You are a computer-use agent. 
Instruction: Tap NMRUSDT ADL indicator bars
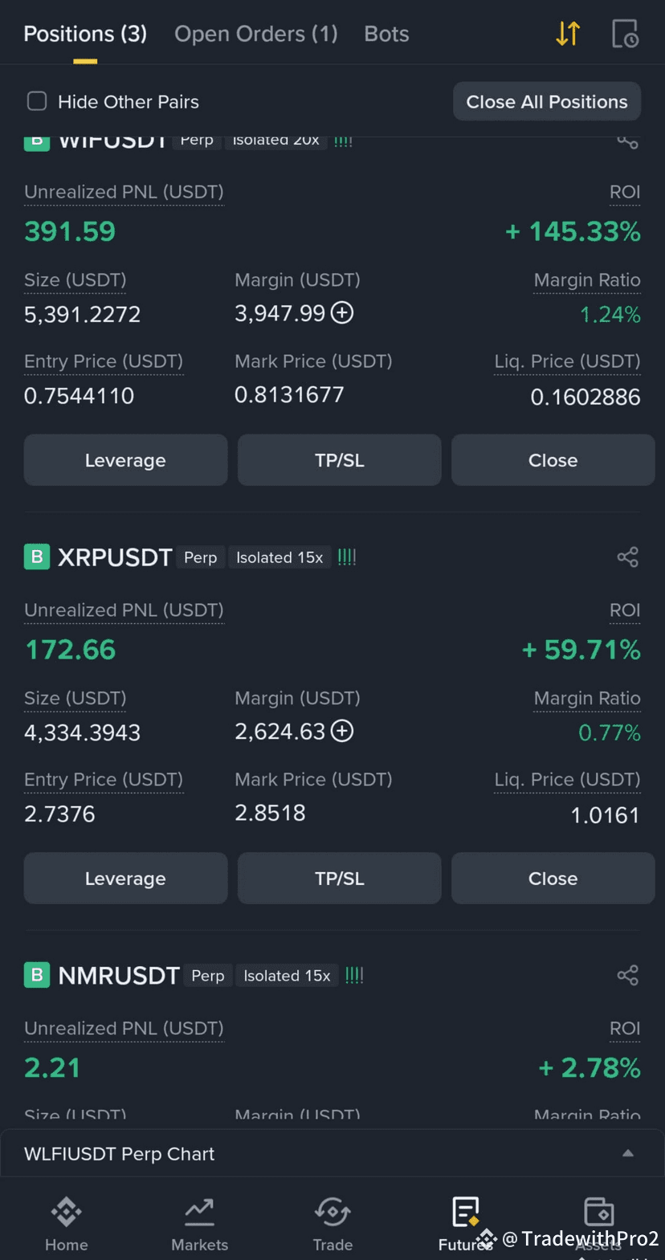pyautogui.click(x=354, y=976)
